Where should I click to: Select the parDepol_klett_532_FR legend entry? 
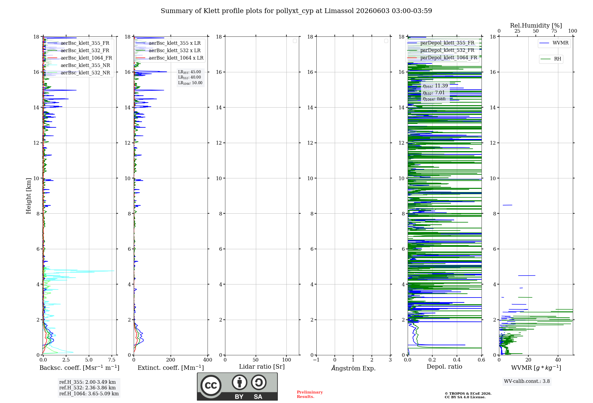point(441,50)
